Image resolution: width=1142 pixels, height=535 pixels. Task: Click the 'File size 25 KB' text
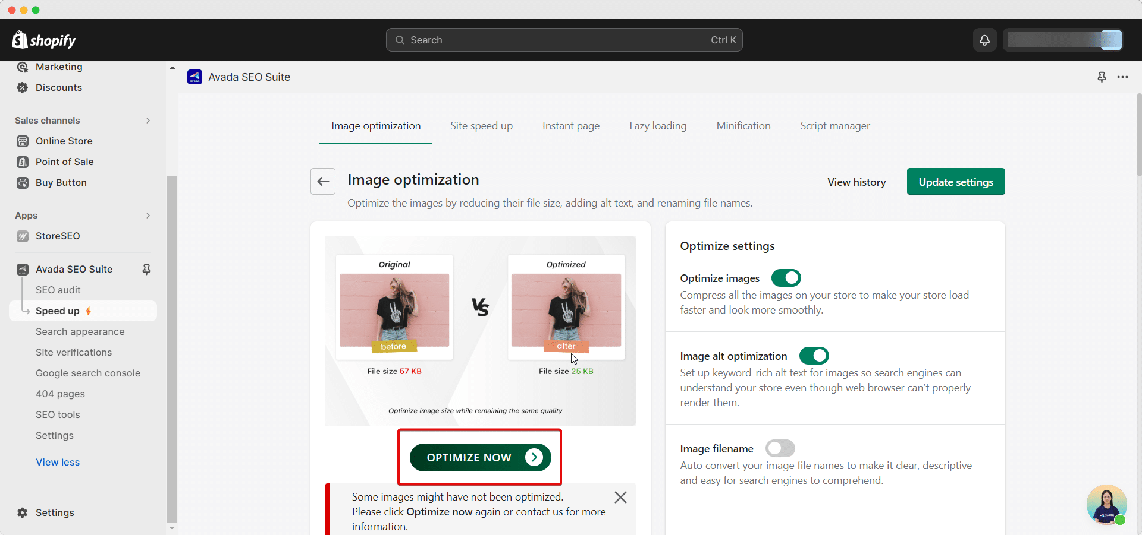566,371
